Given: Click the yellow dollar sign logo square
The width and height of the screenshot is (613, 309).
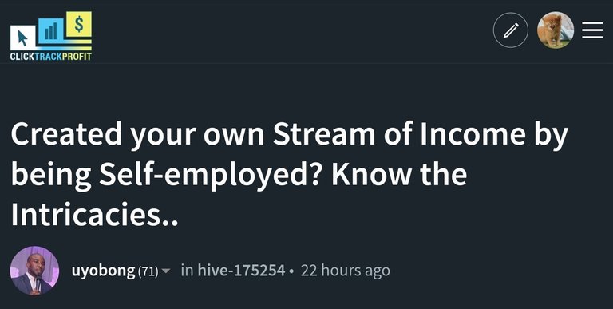Looking at the screenshot, I should pyautogui.click(x=79, y=24).
